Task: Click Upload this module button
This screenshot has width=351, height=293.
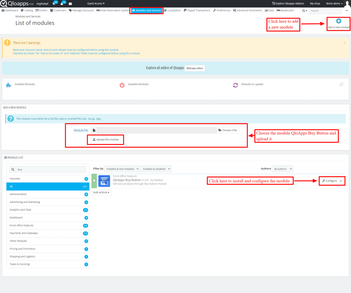Action: [x=106, y=139]
